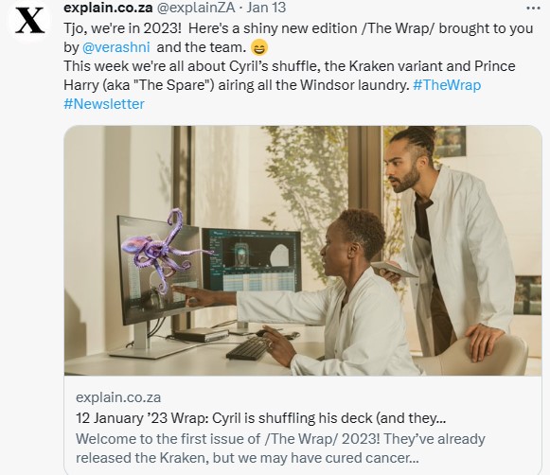Click the tweet text about Cyril's shuffle
The image size is (550, 475).
click(x=290, y=76)
